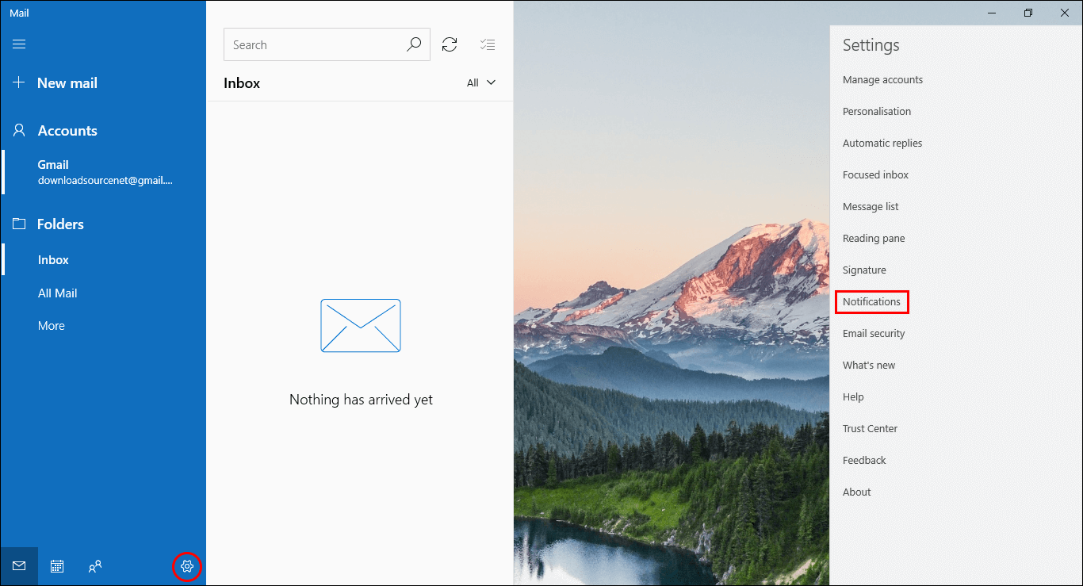Open Automatic replies settings
1083x586 pixels.
[882, 144]
